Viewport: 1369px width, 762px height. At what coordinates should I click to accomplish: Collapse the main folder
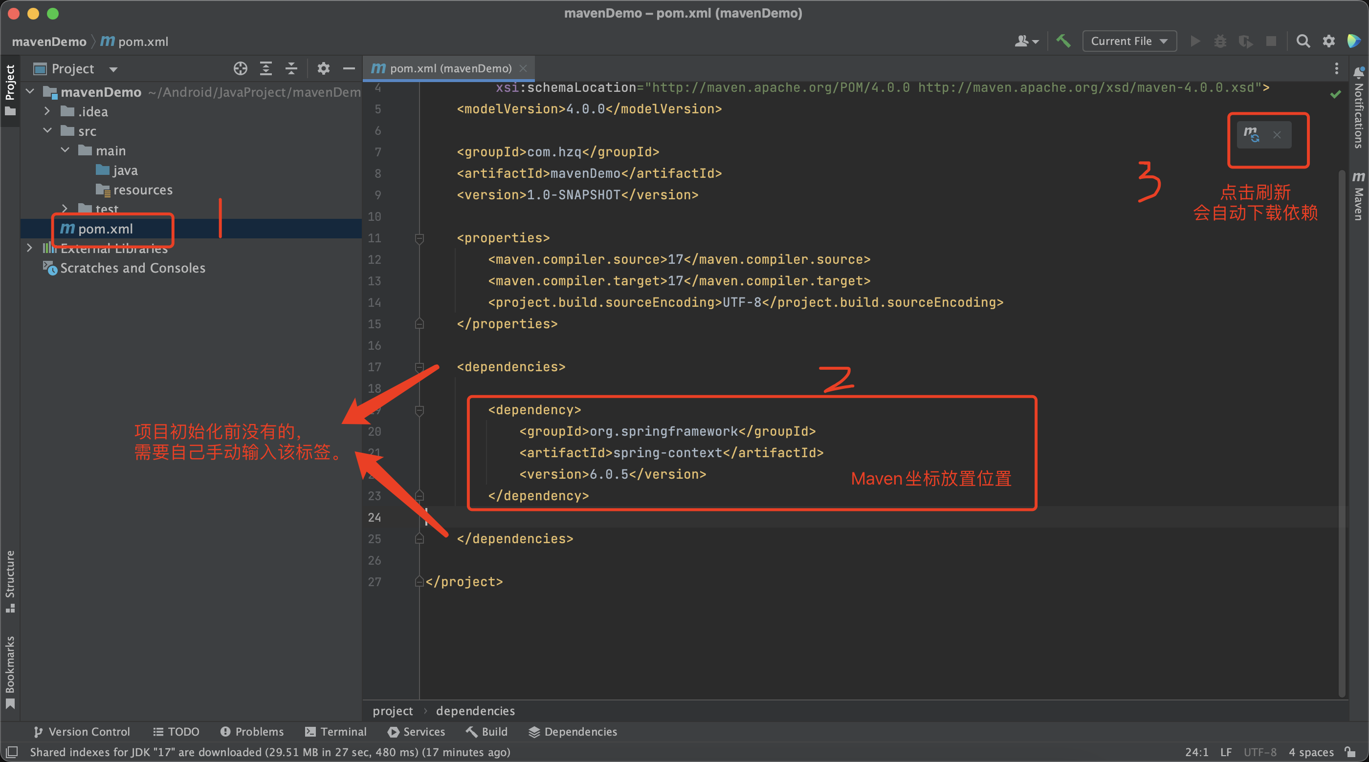tap(65, 150)
